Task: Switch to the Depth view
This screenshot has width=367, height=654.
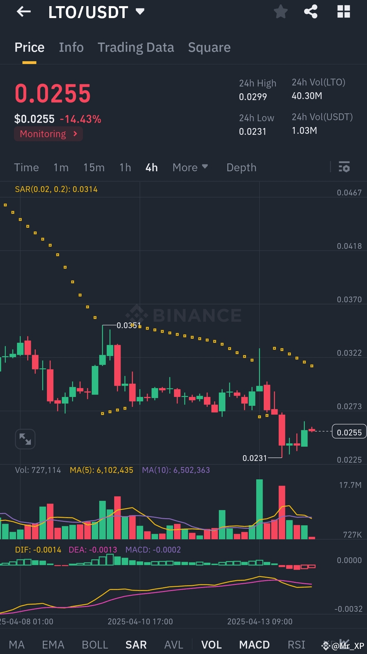Action: coord(241,167)
